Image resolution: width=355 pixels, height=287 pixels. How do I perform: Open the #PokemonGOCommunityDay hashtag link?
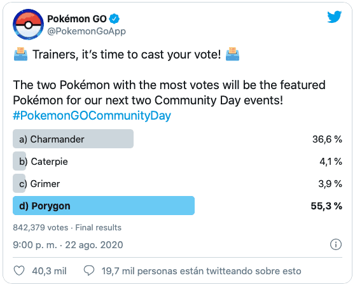point(92,116)
